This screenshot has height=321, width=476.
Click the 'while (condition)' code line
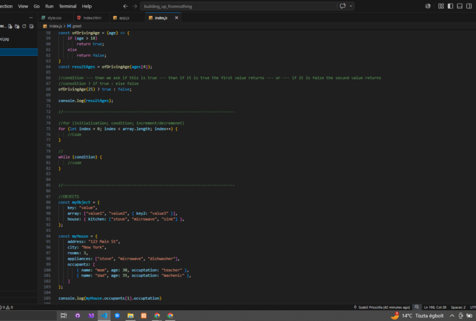tap(80, 157)
